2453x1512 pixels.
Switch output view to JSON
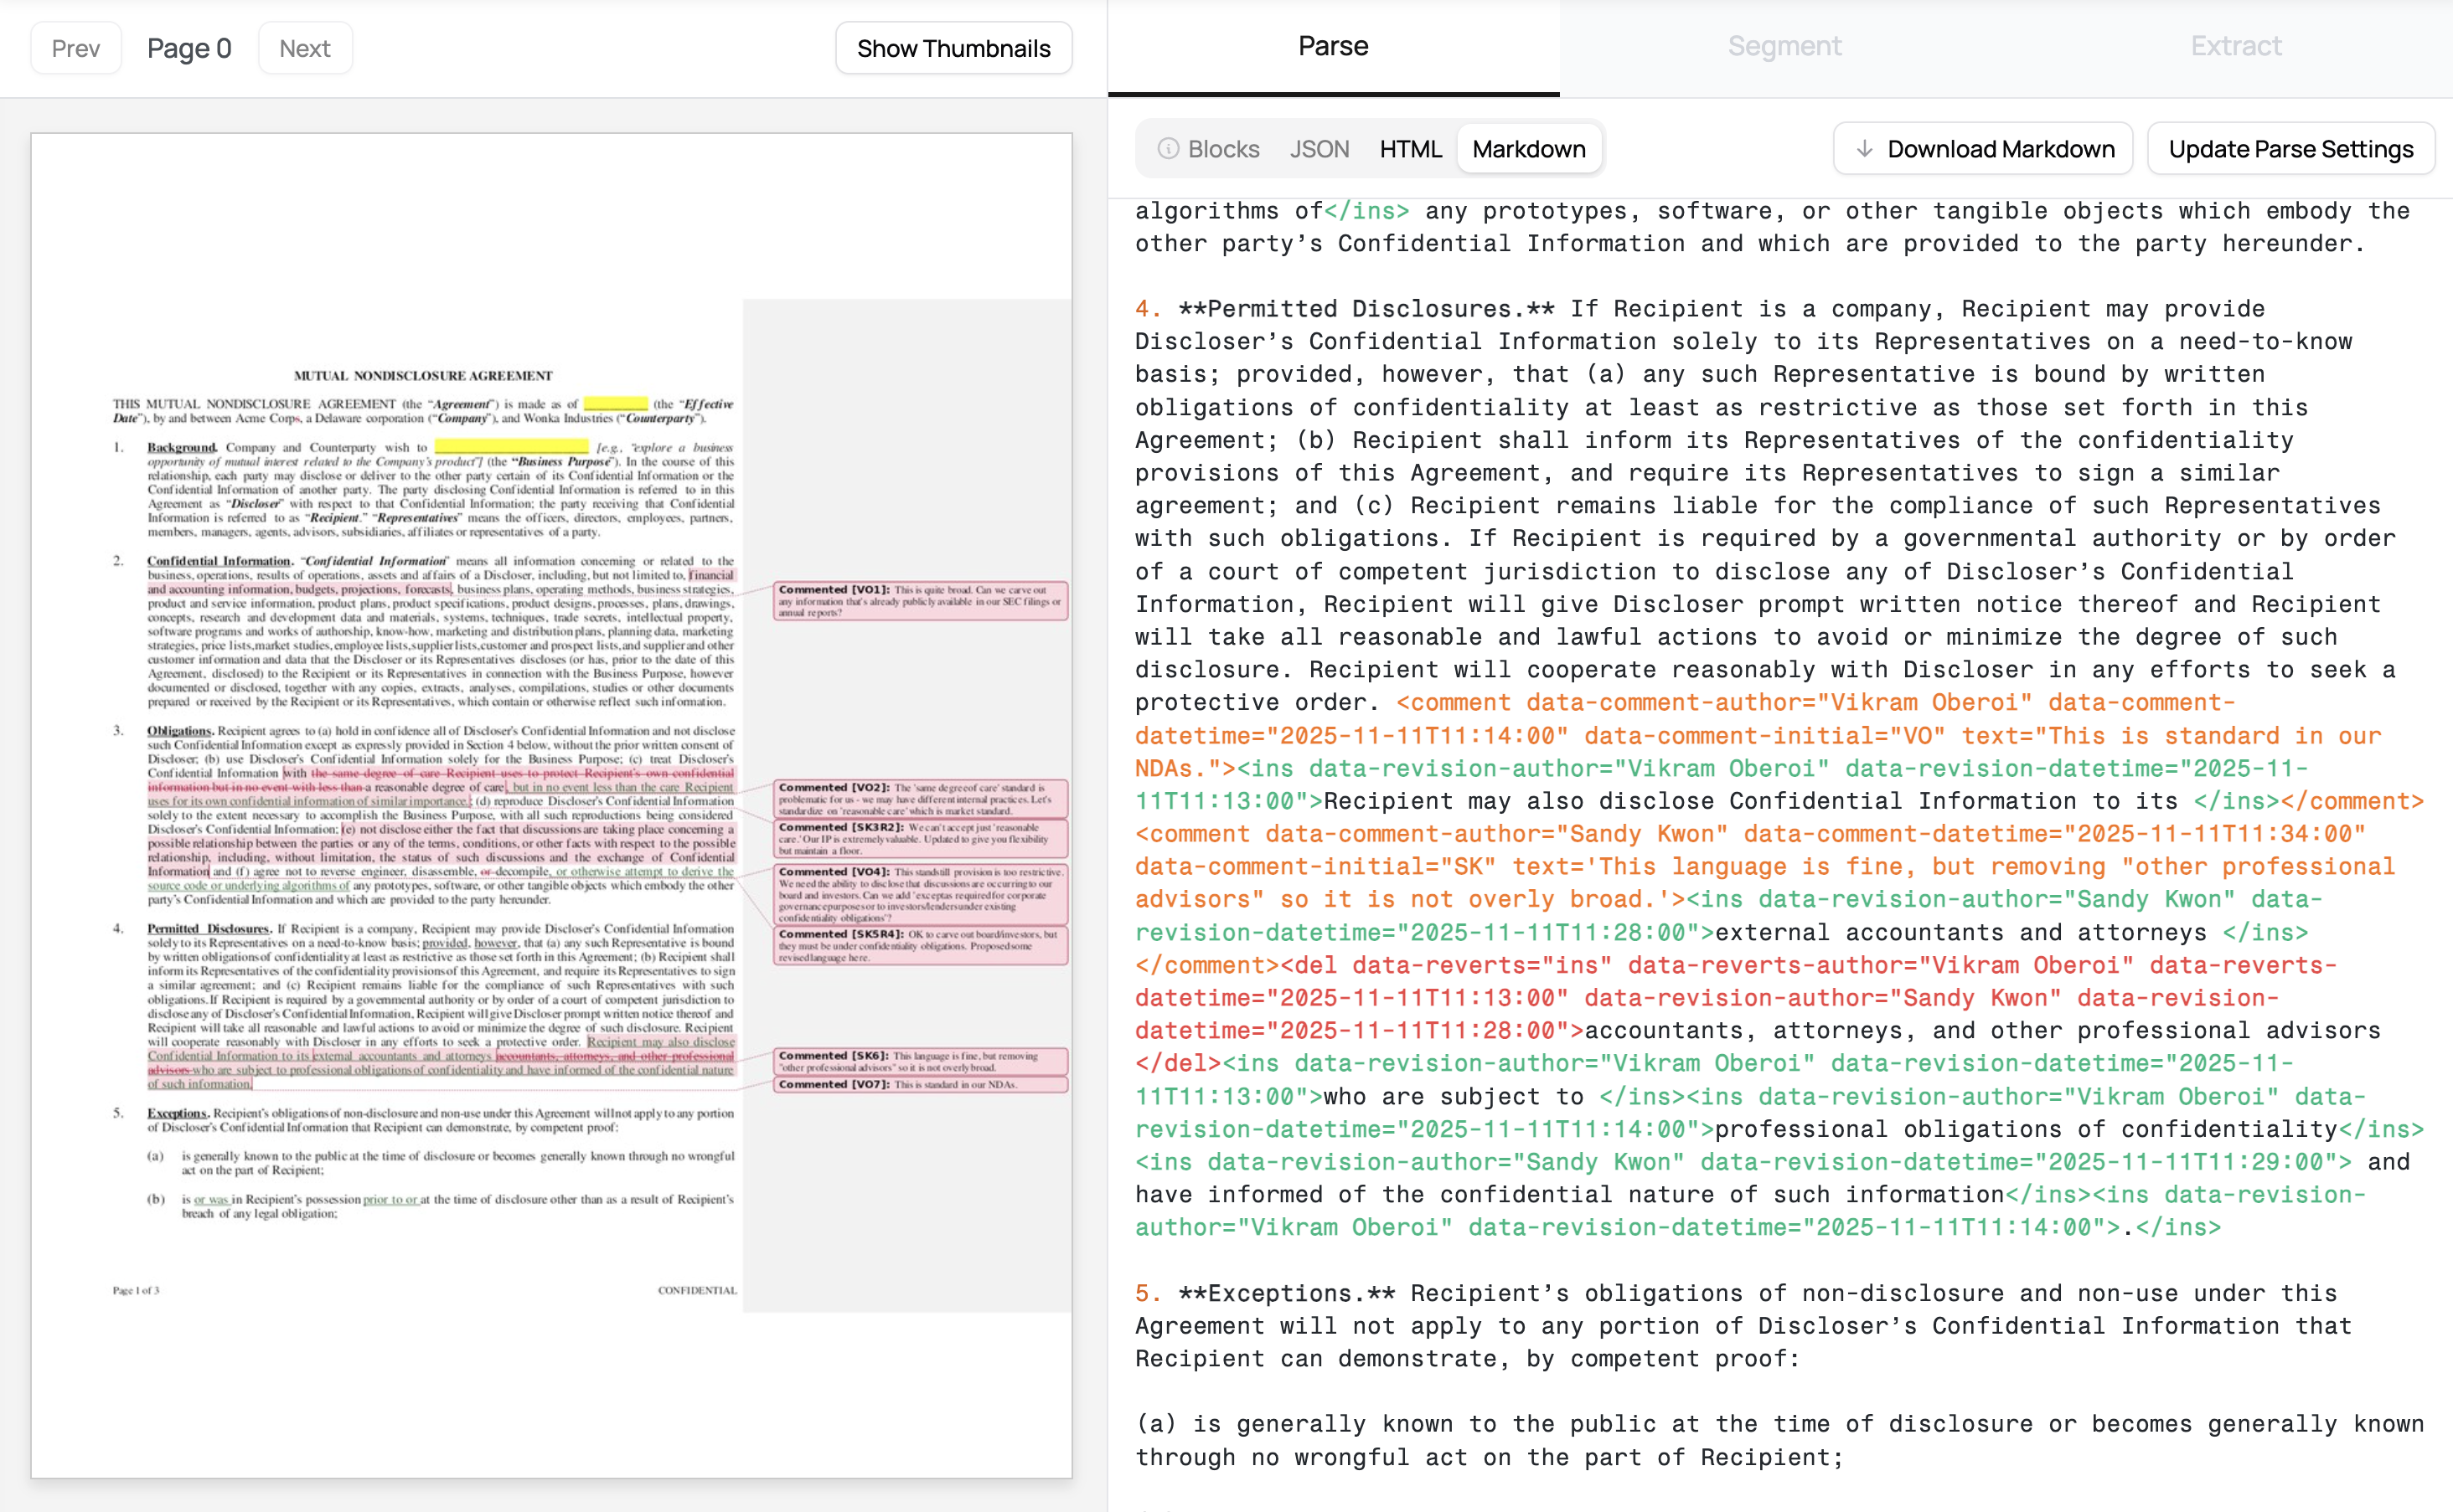(1319, 149)
